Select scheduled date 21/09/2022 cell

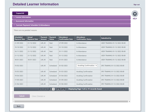pos(20,43)
